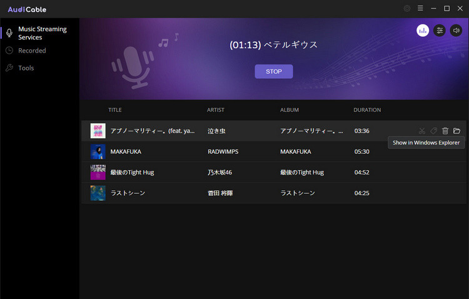This screenshot has width=469, height=299.
Task: Click the tag edit icon on first track
Action: 433,131
